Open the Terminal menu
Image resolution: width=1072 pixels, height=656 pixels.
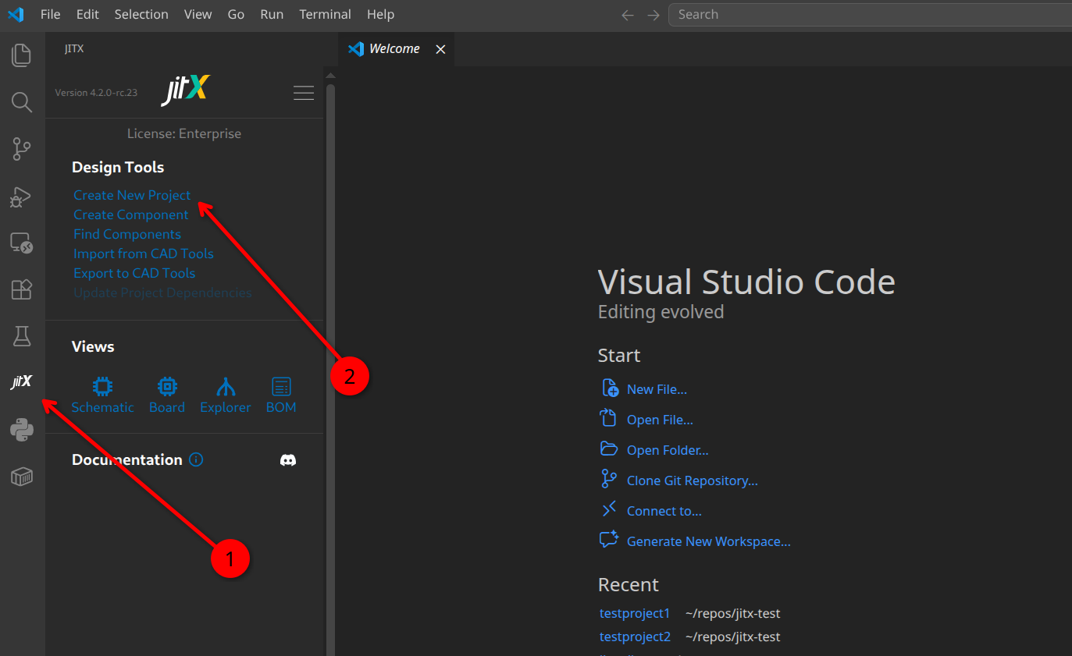325,14
